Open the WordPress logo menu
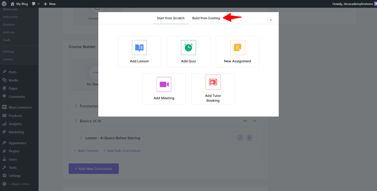 (x=4, y=4)
